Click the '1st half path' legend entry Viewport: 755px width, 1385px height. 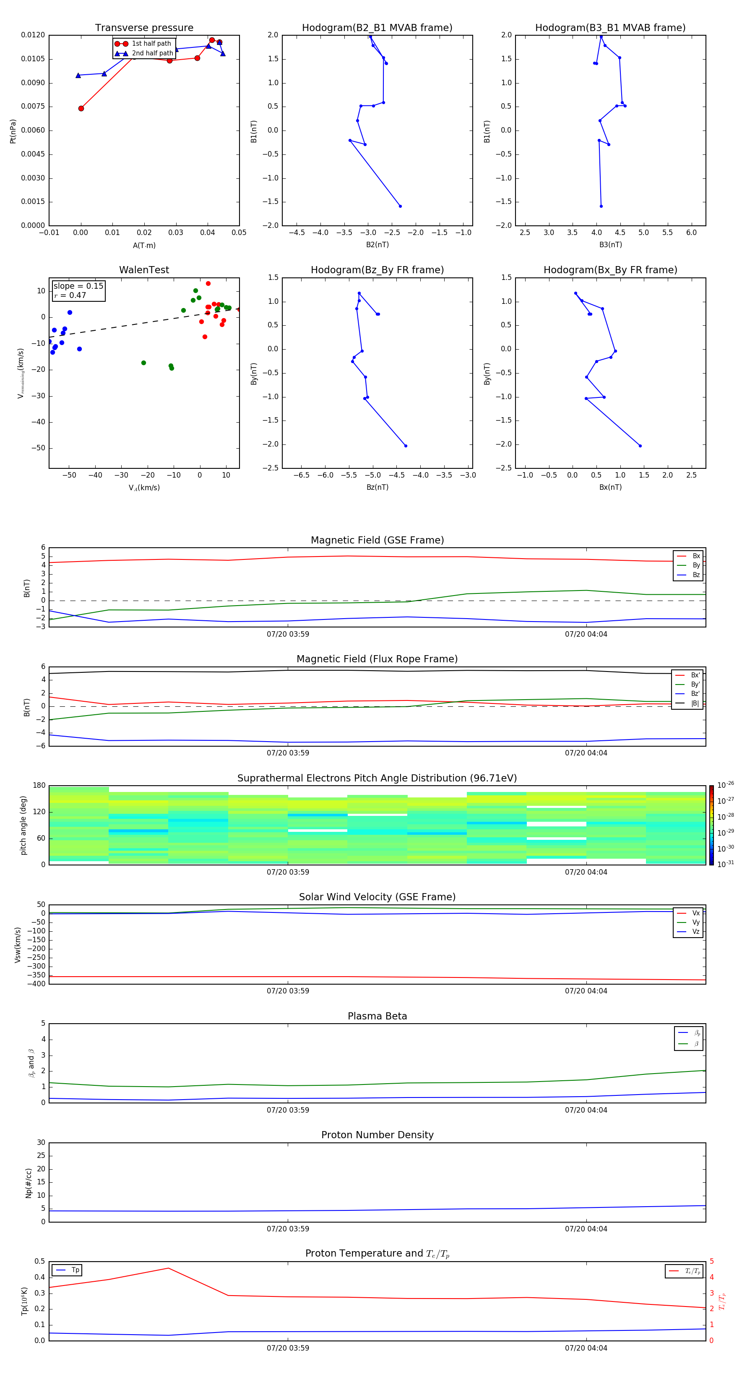[x=143, y=44]
